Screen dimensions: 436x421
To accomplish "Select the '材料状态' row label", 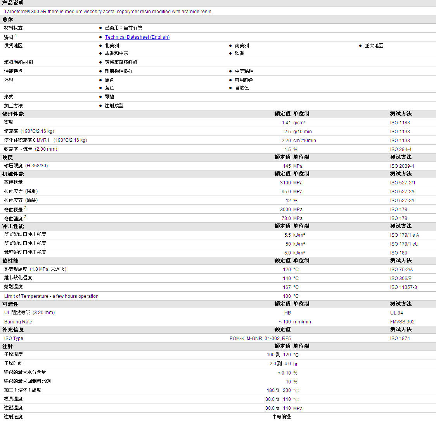I will [x=13, y=28].
